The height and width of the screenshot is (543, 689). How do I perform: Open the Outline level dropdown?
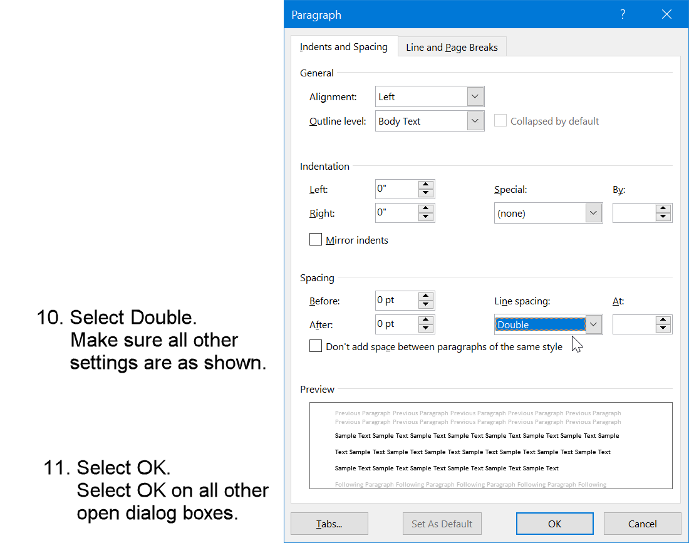tap(474, 121)
